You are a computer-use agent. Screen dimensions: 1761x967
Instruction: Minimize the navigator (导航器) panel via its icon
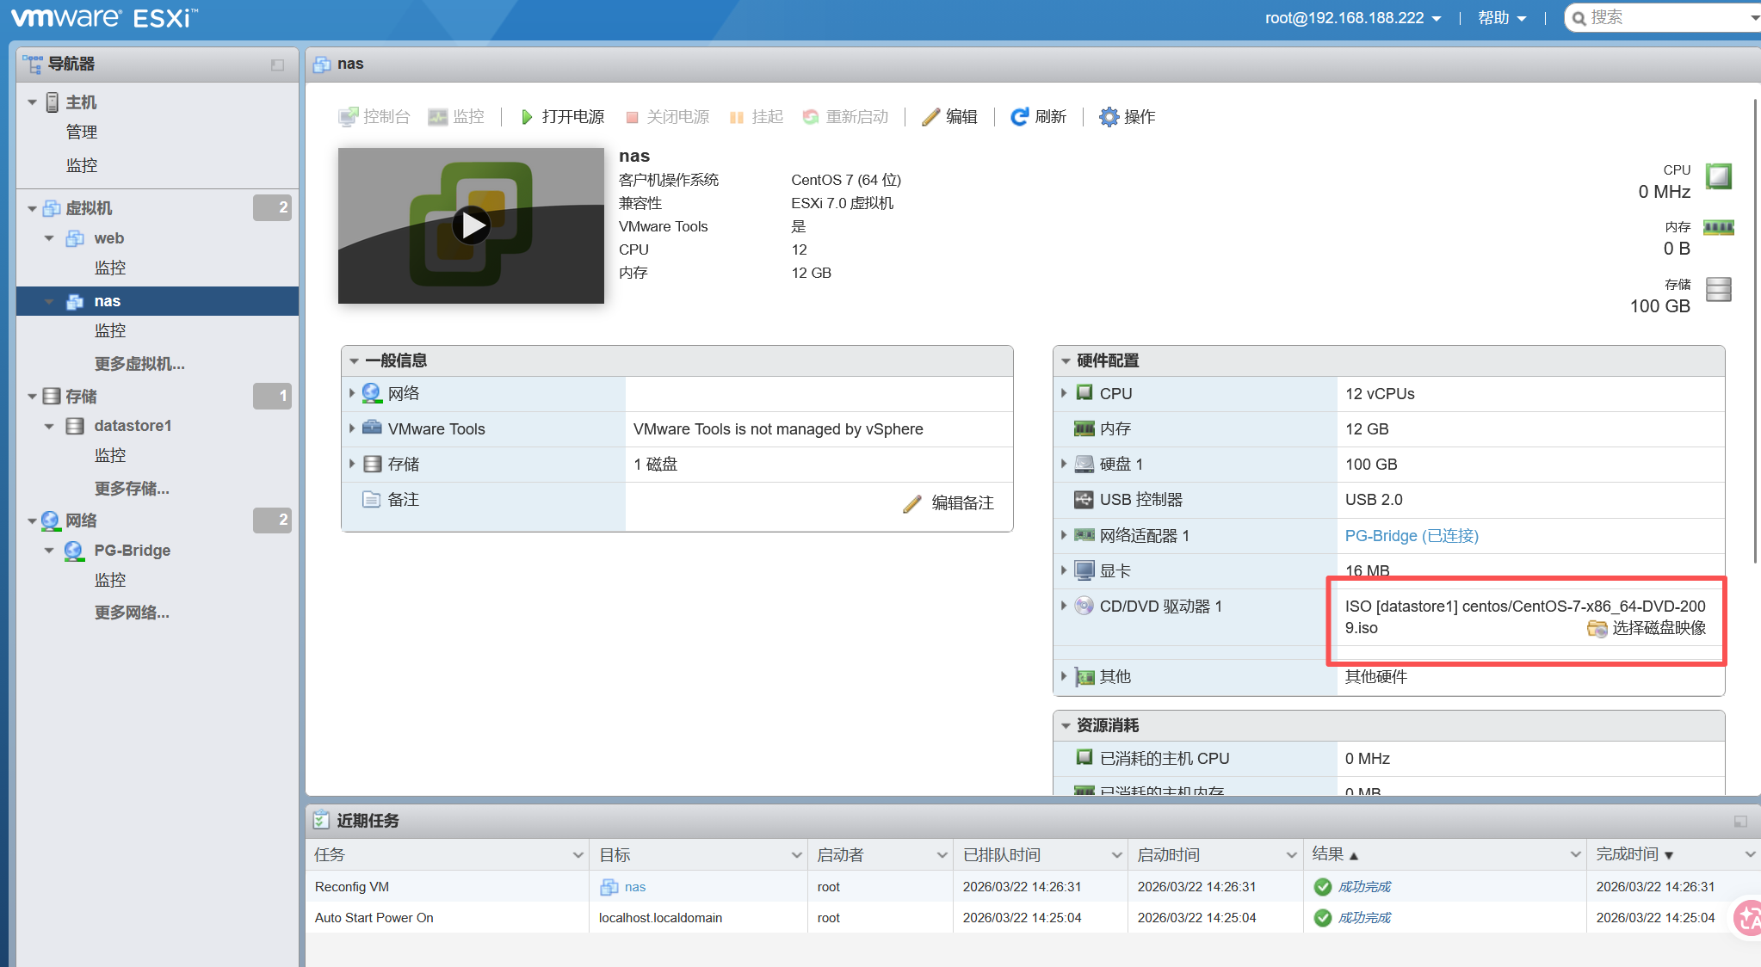coord(277,65)
